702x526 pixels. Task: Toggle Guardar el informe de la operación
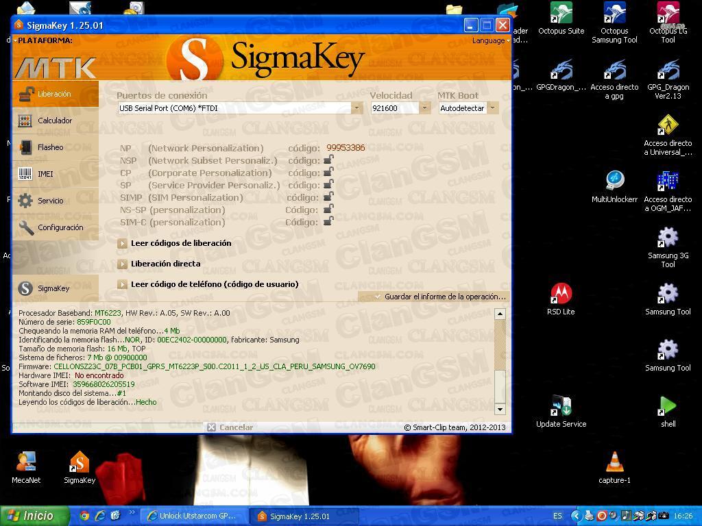pos(441,297)
